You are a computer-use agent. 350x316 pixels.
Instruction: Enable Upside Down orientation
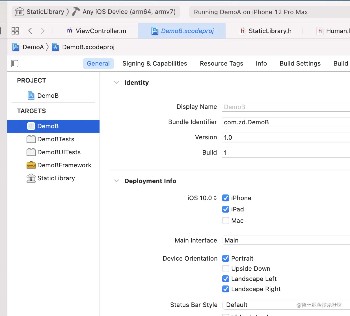(x=226, y=269)
